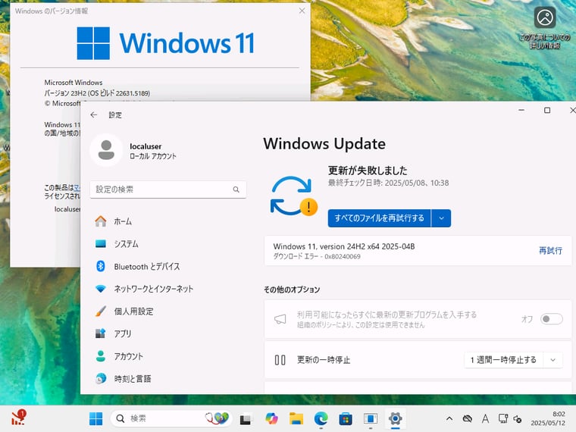Open 時刻と言語 settings category
Viewport: 576px width, 432px height.
click(x=168, y=379)
